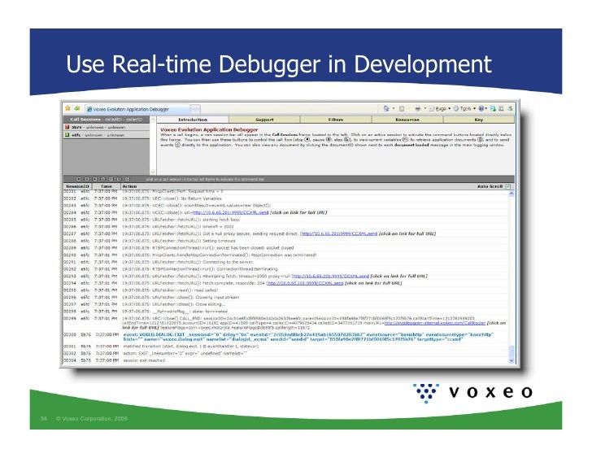Screen dimensions: 592x458
Task: Click log row 00295 'read called'
Action: pyautogui.click(x=285, y=290)
